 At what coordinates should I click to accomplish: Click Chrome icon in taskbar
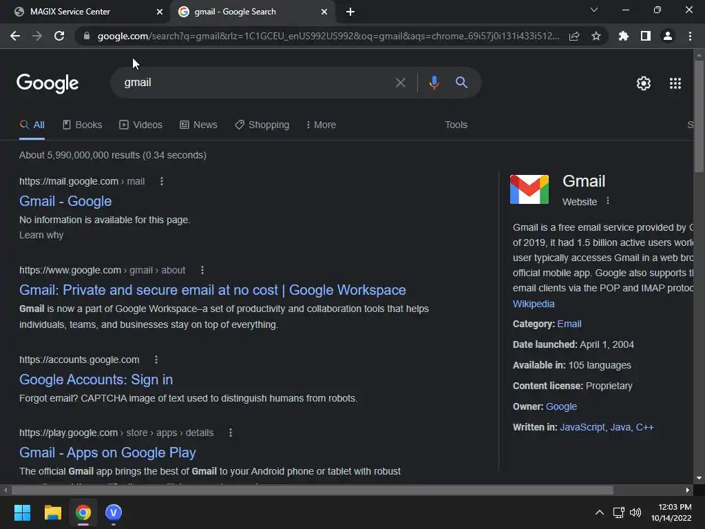83,512
